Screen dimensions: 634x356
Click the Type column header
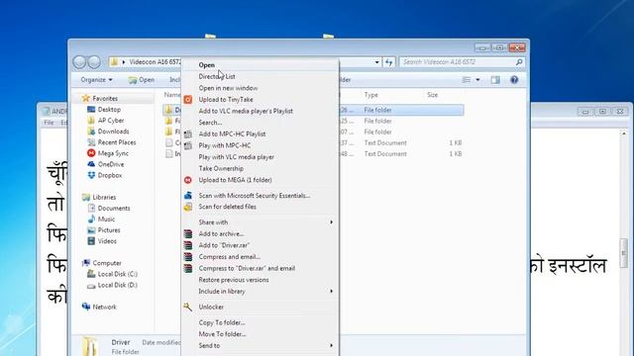[370, 95]
